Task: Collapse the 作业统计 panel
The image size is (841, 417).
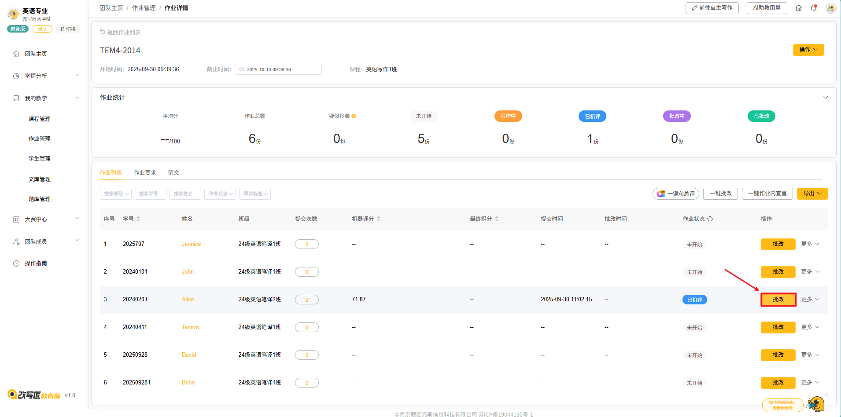Action: click(826, 98)
